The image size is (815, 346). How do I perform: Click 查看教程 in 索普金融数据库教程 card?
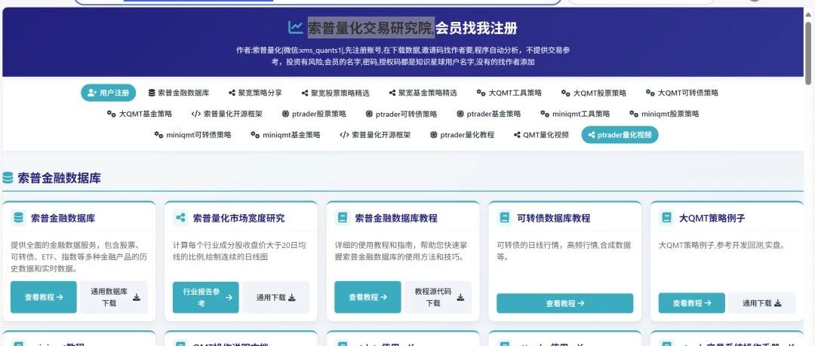tap(368, 297)
